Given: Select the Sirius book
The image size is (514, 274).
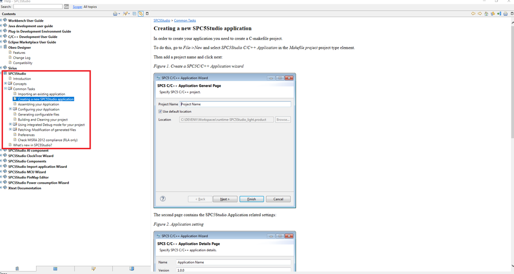Looking at the screenshot, I should tap(12, 68).
